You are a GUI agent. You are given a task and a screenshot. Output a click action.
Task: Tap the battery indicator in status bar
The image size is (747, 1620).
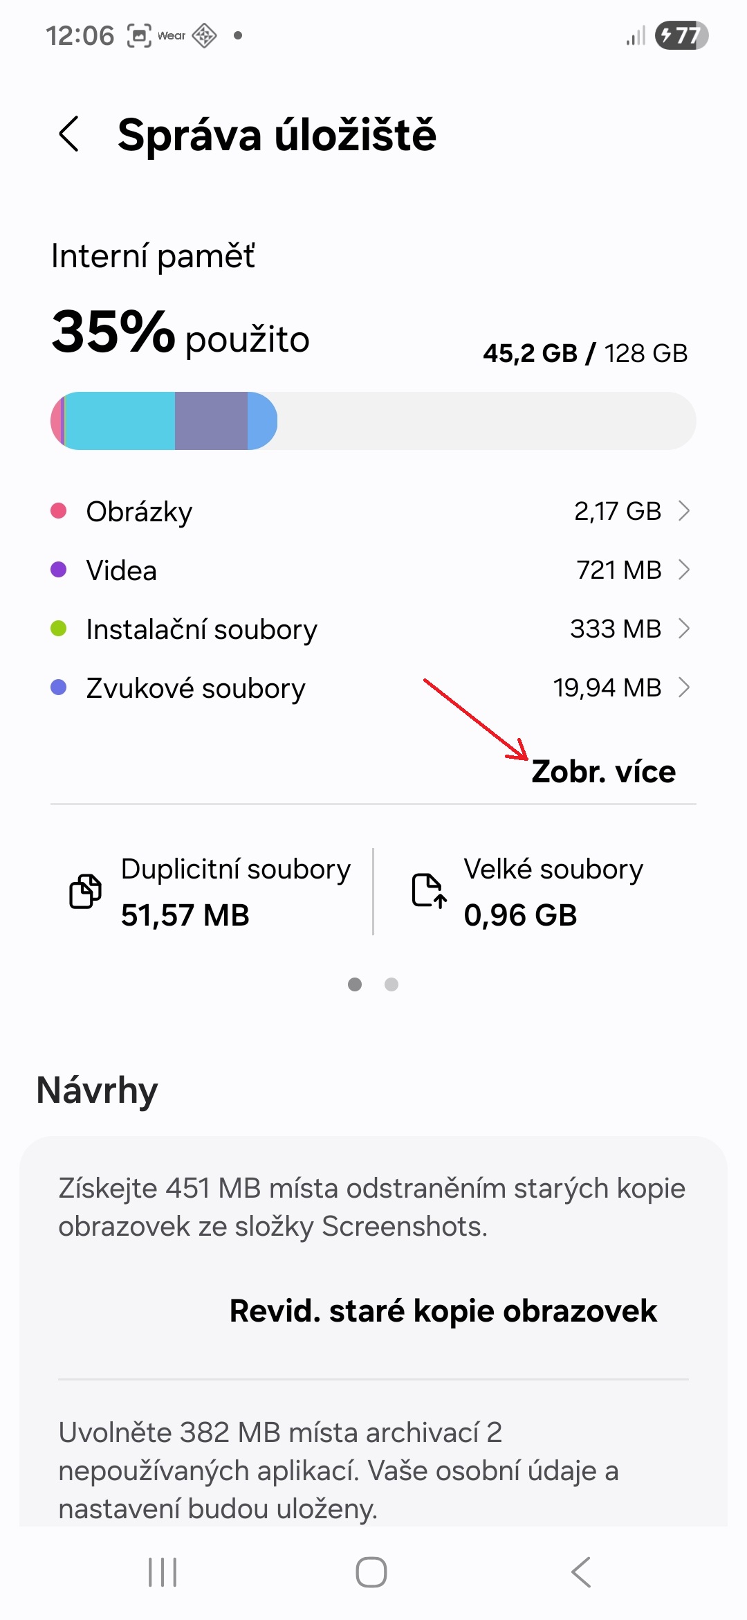(682, 35)
